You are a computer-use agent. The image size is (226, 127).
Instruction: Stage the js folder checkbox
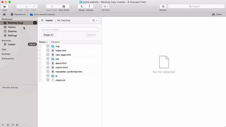[x=40, y=76]
